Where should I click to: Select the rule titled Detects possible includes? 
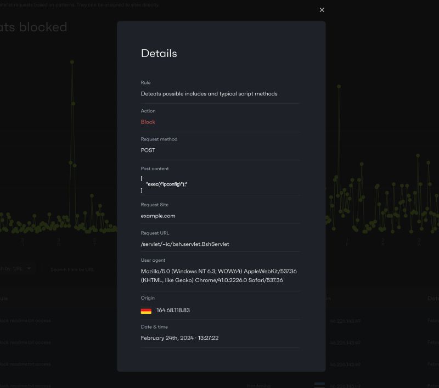pyautogui.click(x=209, y=93)
